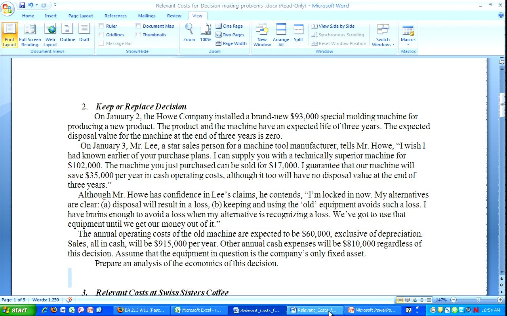Switch to Full Screen Reading view
Screen dimensions: 507x316
point(30,35)
